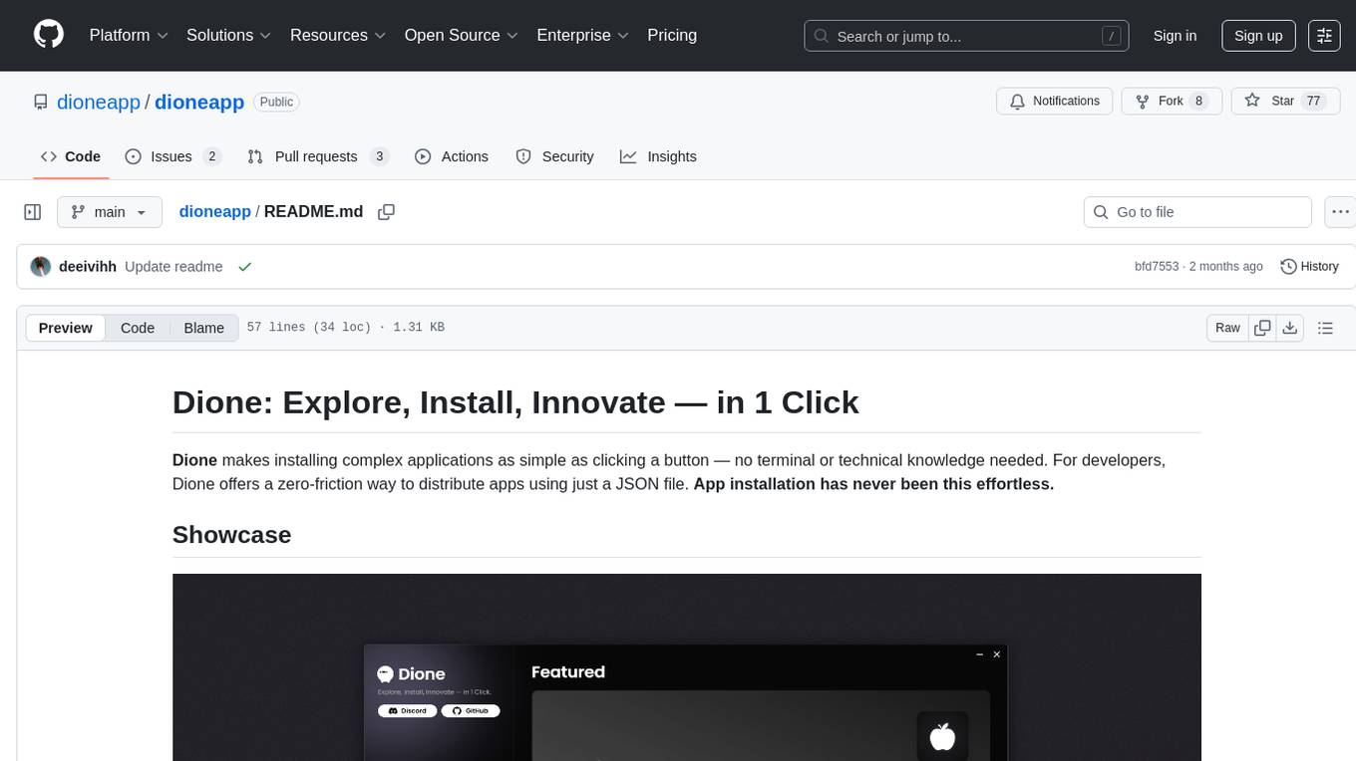Click Sign in
The height and width of the screenshot is (761, 1356).
pyautogui.click(x=1175, y=35)
